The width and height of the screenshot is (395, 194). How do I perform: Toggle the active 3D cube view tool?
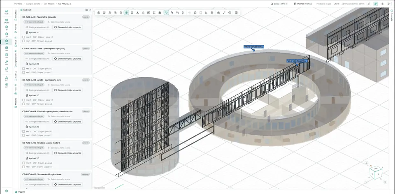[126, 13]
